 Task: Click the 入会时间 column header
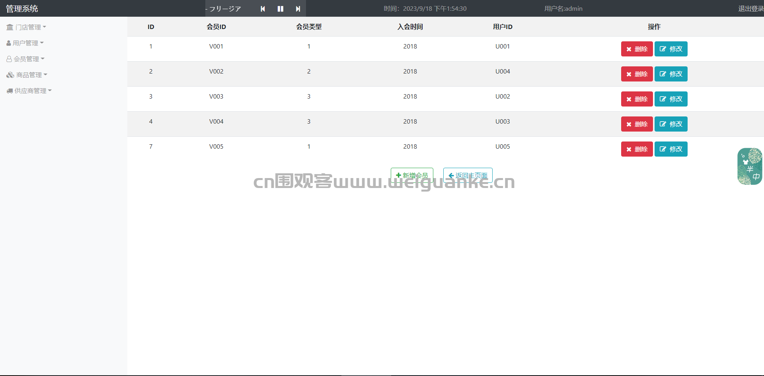410,27
